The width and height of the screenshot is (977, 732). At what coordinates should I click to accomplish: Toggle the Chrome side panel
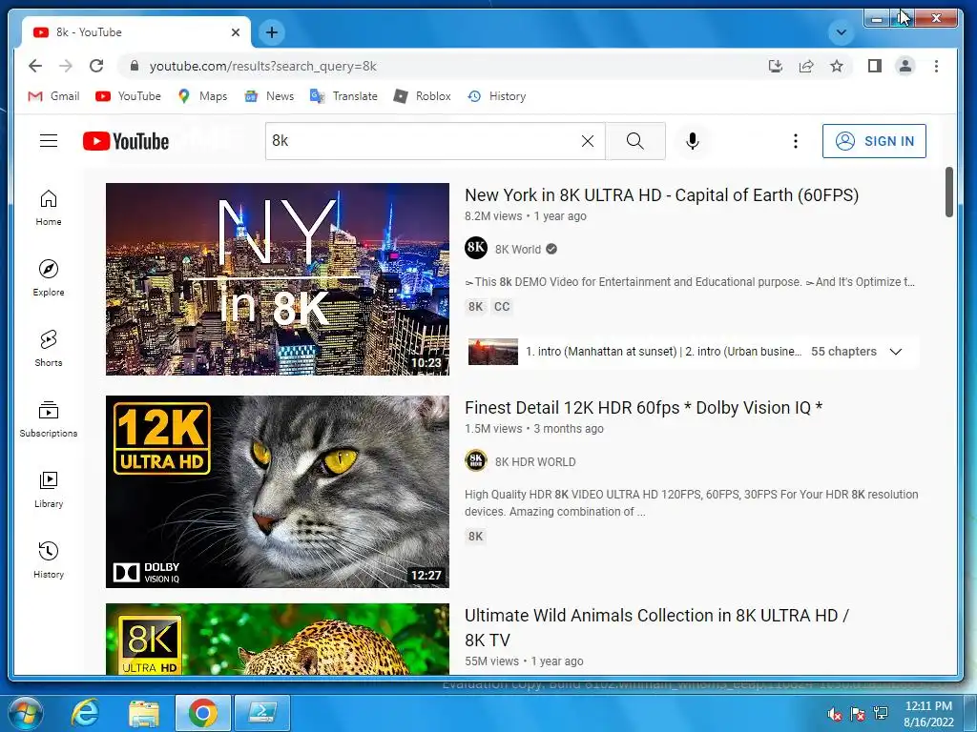pyautogui.click(x=874, y=66)
